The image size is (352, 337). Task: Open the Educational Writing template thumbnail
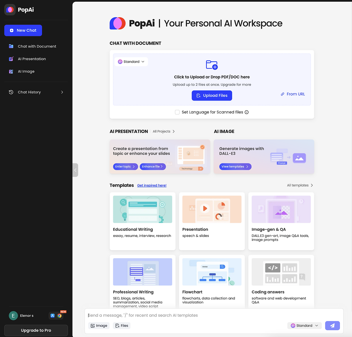coord(142,209)
